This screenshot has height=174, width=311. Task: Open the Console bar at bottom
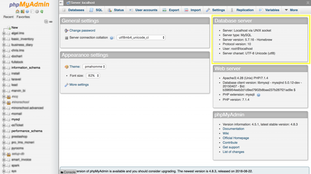click(x=68, y=172)
